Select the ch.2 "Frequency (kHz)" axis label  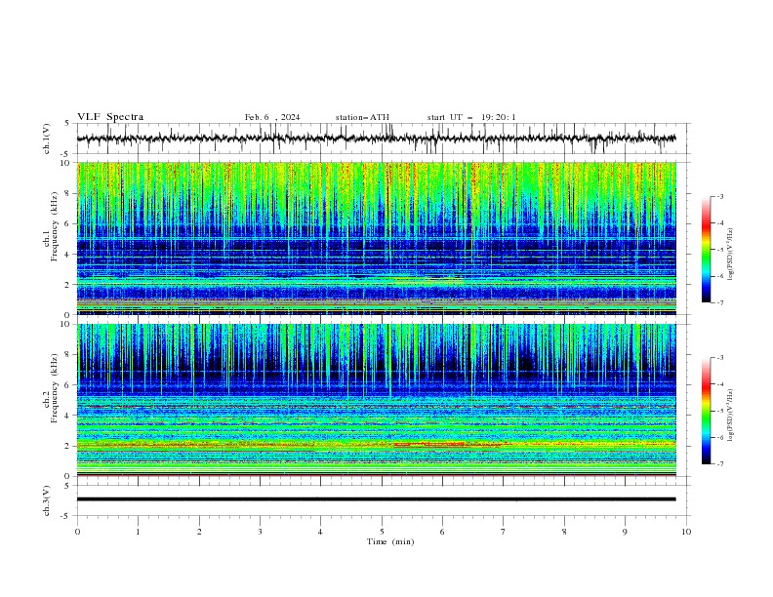pyautogui.click(x=55, y=388)
